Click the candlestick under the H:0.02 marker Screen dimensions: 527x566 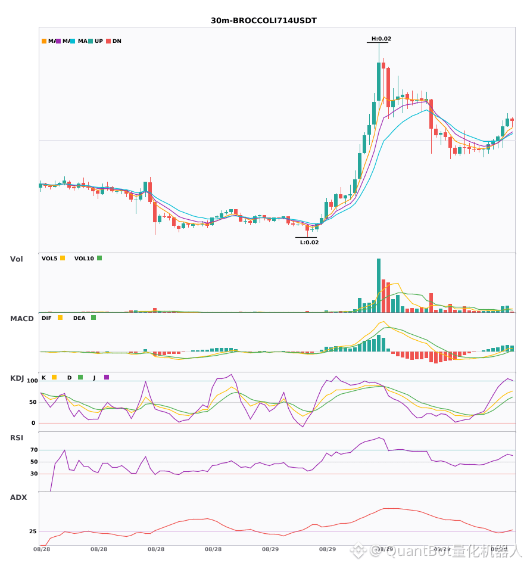pos(379,81)
